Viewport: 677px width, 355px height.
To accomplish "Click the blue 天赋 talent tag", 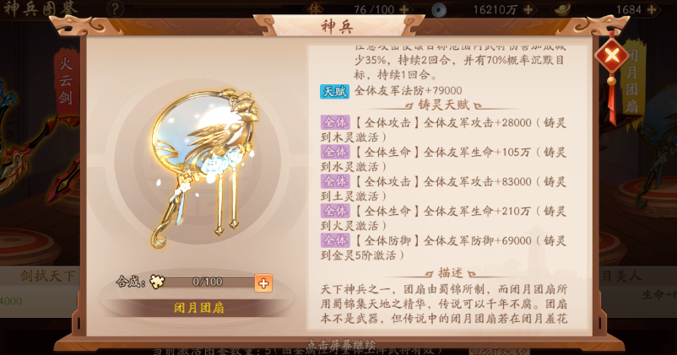I will pos(334,91).
